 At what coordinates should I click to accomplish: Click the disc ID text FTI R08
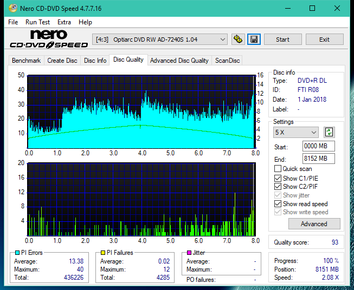tap(308, 90)
